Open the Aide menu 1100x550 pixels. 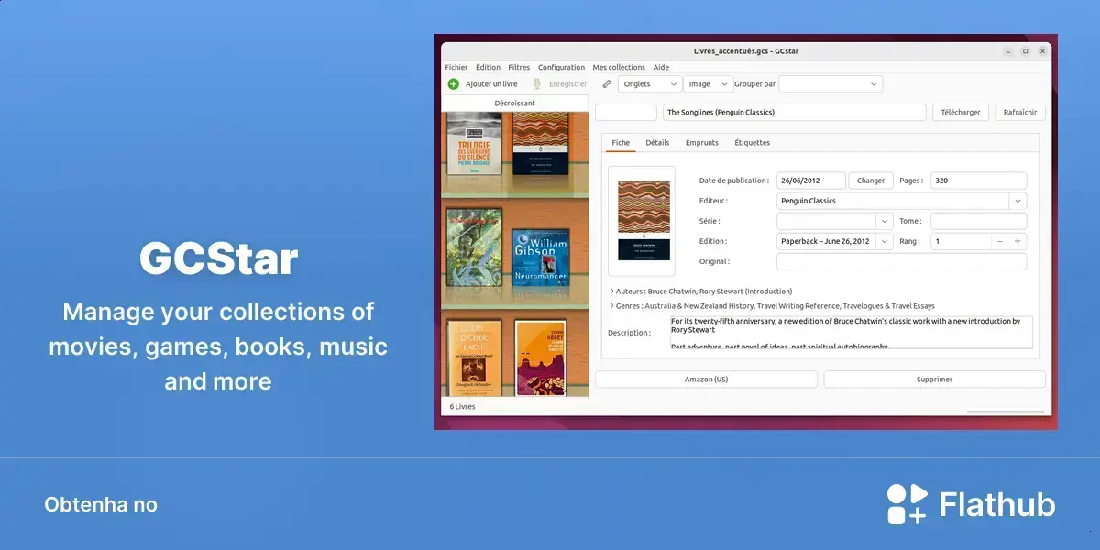point(661,67)
